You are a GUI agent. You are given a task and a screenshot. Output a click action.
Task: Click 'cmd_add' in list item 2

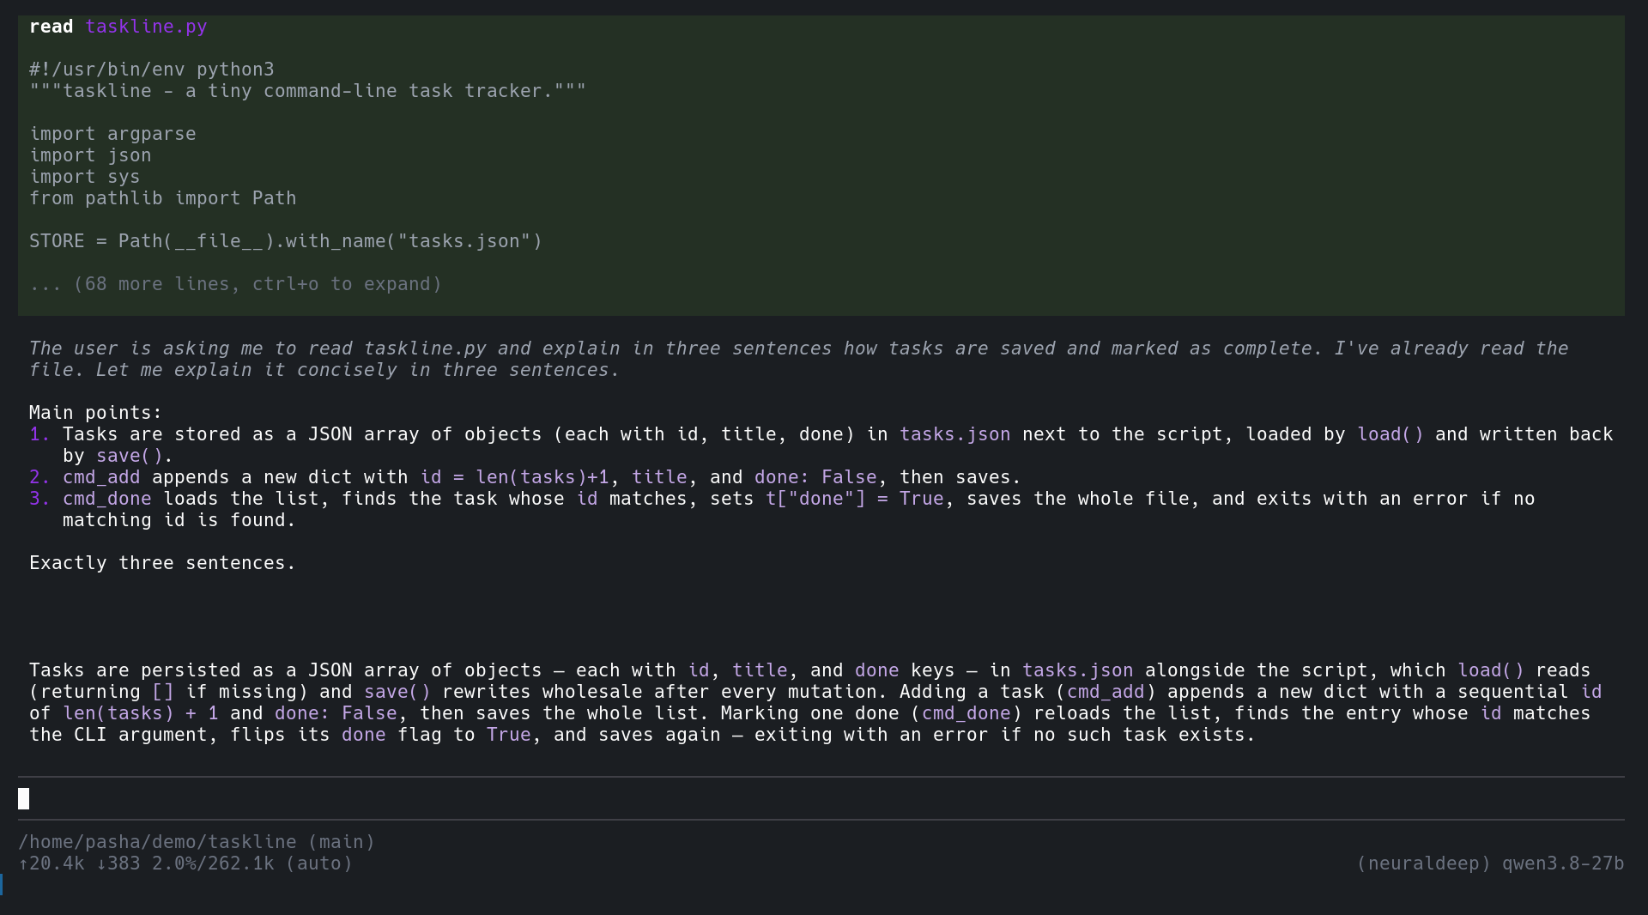pos(101,477)
